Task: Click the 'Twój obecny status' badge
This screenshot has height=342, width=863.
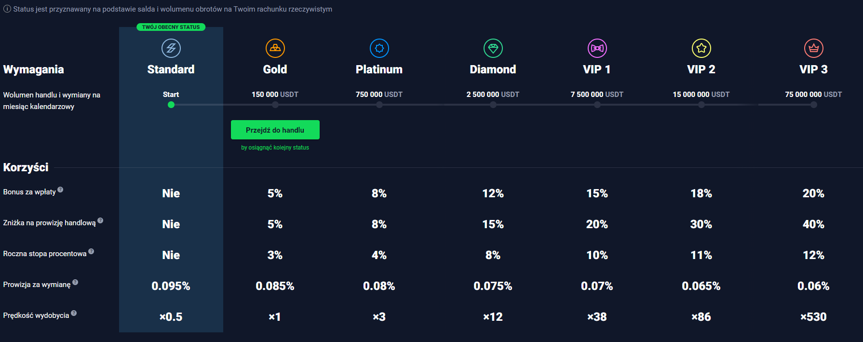Action: [171, 27]
